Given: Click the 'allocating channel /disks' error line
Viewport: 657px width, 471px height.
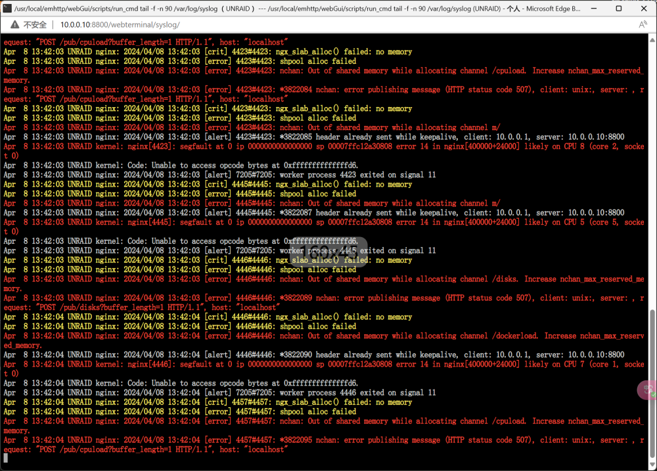Looking at the screenshot, I should [323, 284].
